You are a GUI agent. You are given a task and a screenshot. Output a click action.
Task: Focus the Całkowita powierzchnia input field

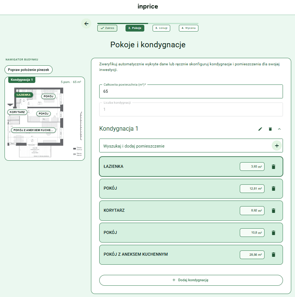(x=191, y=91)
